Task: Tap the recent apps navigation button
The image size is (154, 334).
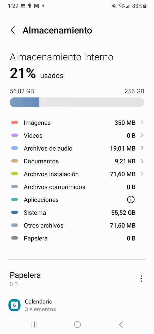Action: point(34,324)
